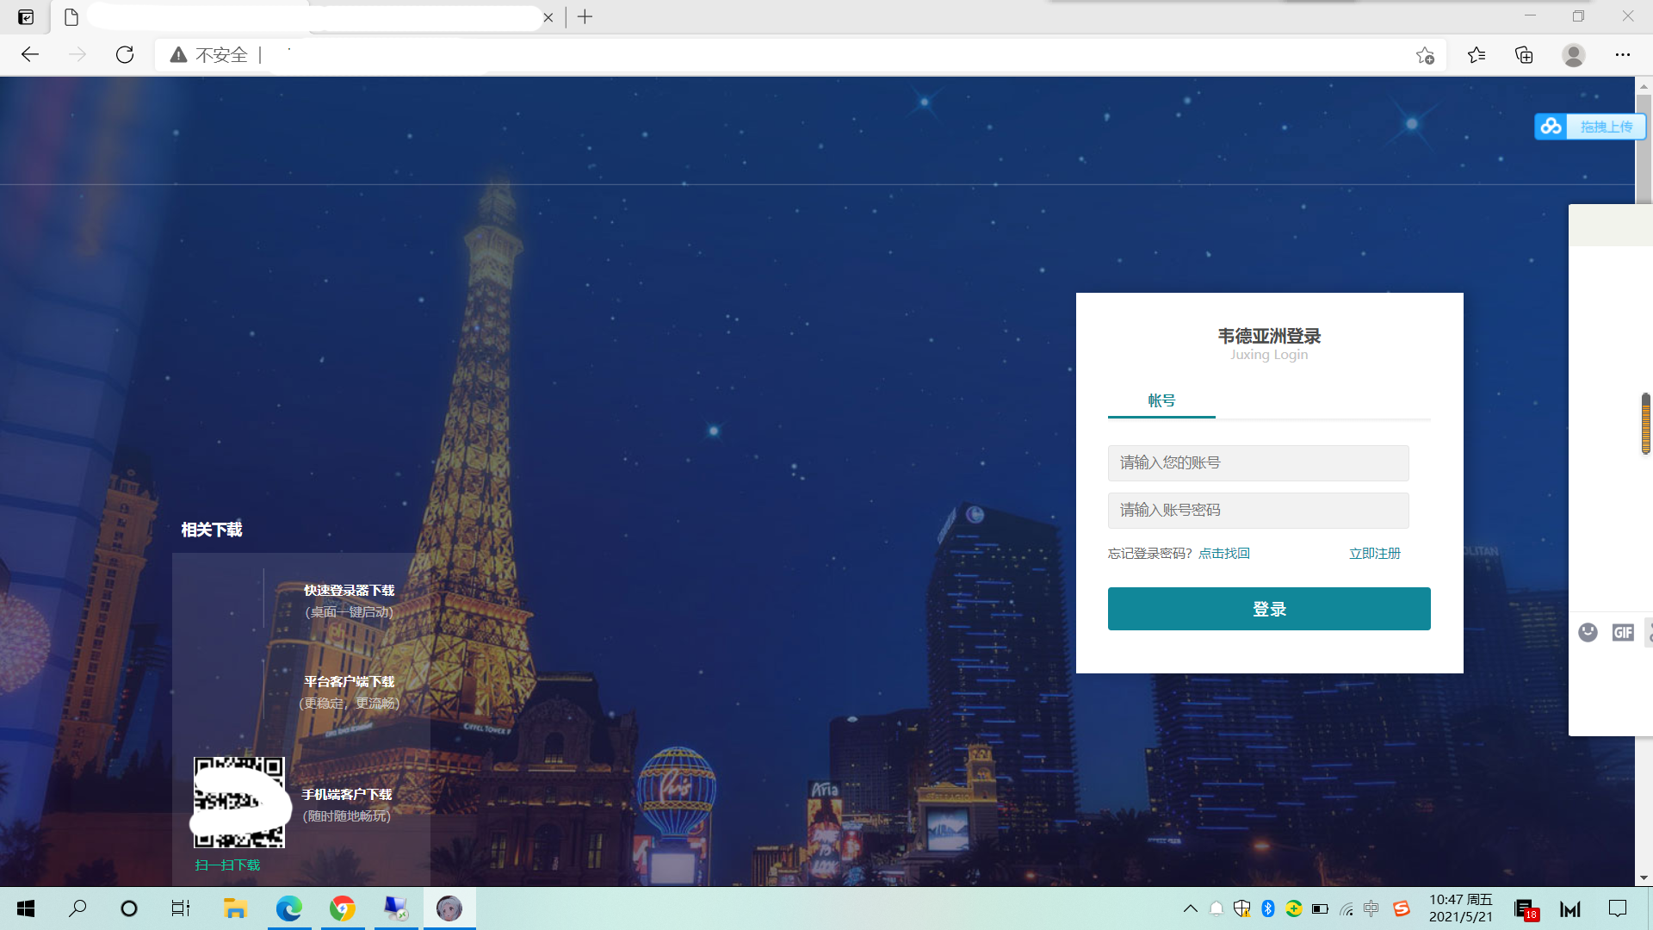
Task: Select the 帐号 login tab
Action: 1161,400
